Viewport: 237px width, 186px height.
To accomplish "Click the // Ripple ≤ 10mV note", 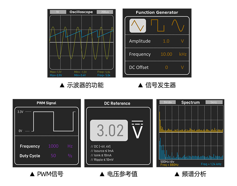I will [x=102, y=159].
